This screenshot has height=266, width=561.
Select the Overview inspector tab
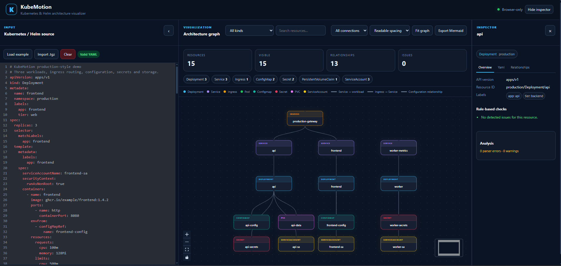485,67
